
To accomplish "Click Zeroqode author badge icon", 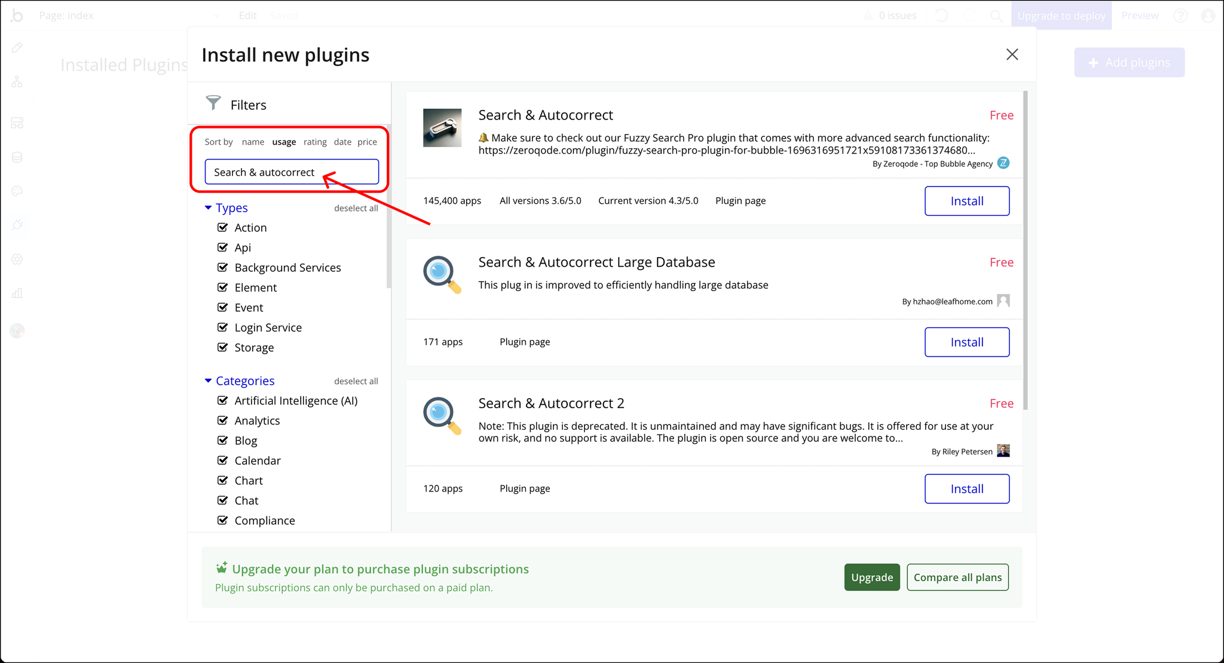I will [1003, 163].
